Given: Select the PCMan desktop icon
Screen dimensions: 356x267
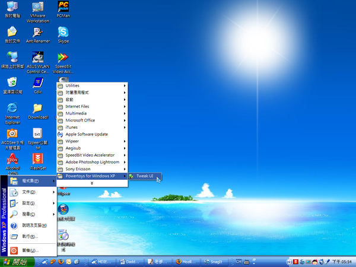Looking at the screenshot, I should coord(63,9).
